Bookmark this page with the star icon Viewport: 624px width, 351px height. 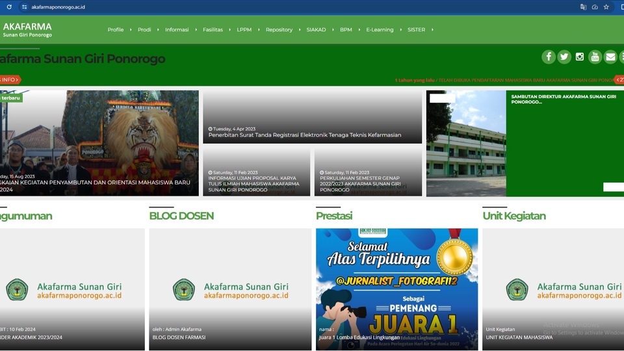point(606,6)
